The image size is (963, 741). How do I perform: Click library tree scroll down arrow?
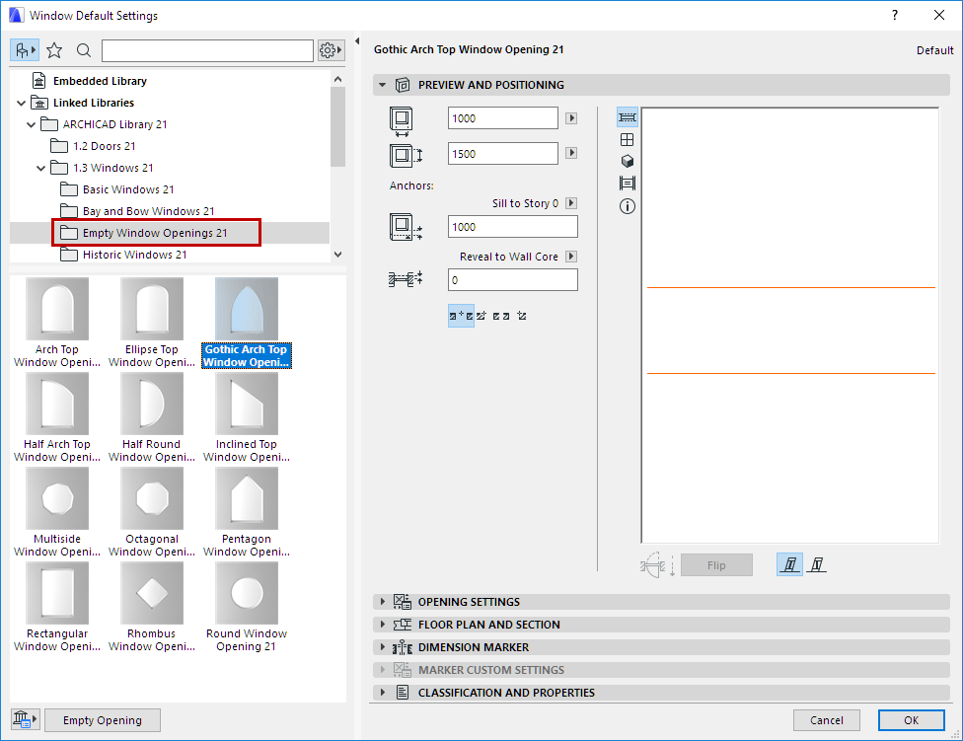point(337,255)
